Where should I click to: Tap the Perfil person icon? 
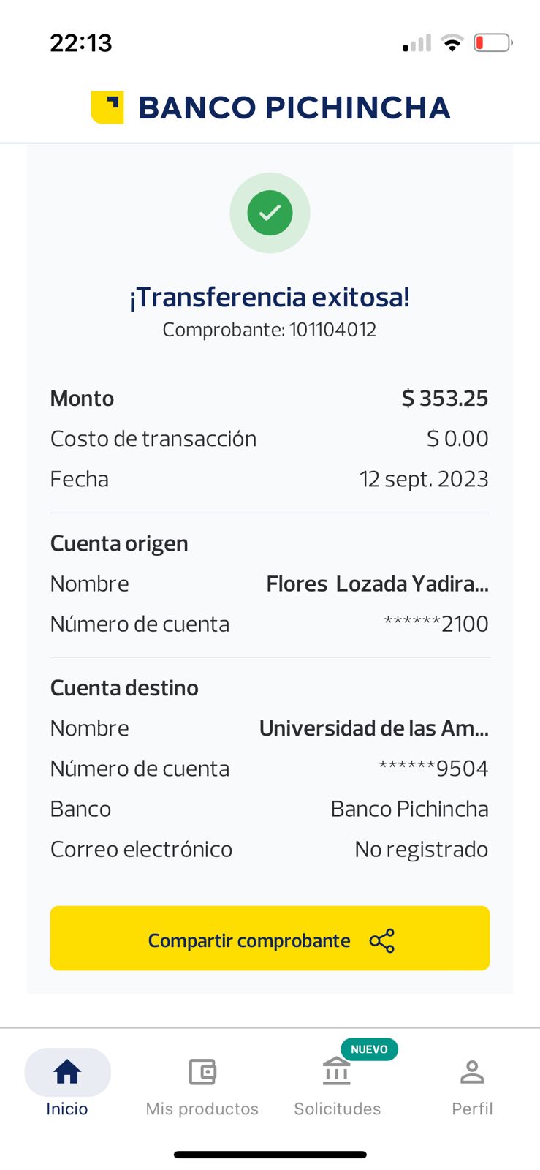pyautogui.click(x=472, y=1072)
